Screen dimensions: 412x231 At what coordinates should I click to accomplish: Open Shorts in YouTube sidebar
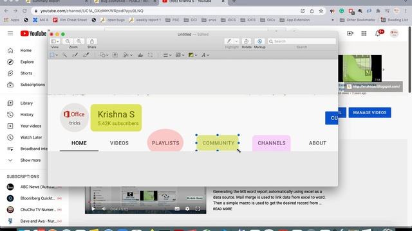click(x=26, y=73)
